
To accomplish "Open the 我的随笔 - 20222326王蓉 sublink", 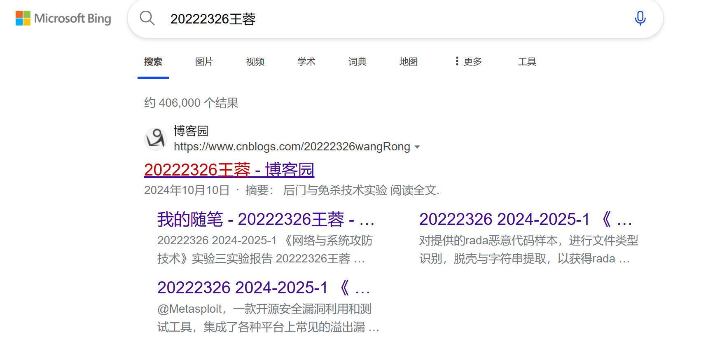I will [266, 219].
